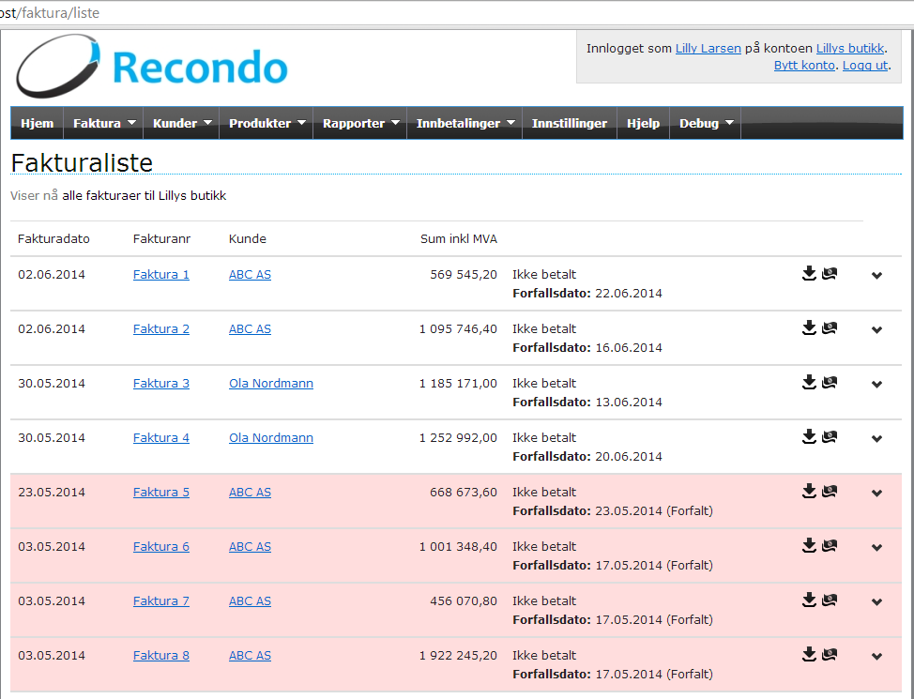Expand the Faktura 1 row chevron
The height and width of the screenshot is (699, 914).
tap(876, 276)
